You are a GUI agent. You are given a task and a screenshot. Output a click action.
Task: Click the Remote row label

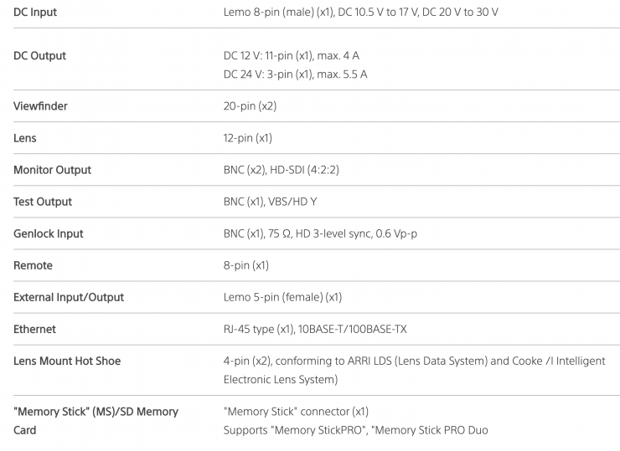point(33,265)
